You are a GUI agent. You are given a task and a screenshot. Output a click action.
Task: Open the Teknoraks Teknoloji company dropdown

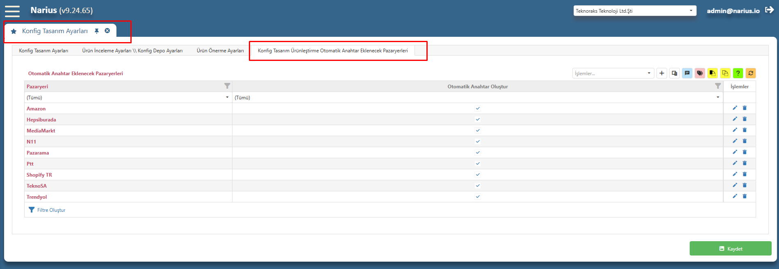[635, 11]
